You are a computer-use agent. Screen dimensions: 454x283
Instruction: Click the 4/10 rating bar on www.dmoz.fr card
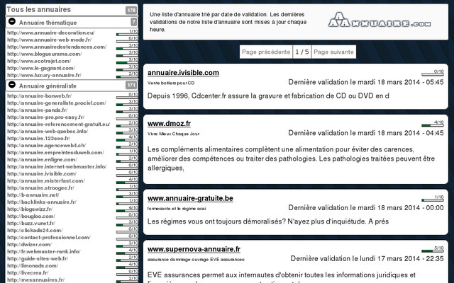tap(433, 125)
